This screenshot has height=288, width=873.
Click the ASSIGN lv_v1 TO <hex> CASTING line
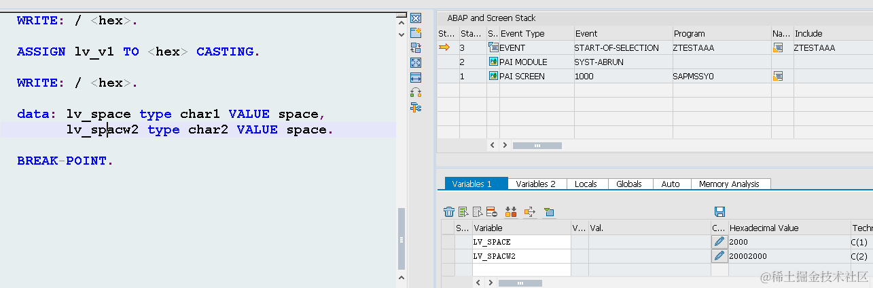coord(139,52)
